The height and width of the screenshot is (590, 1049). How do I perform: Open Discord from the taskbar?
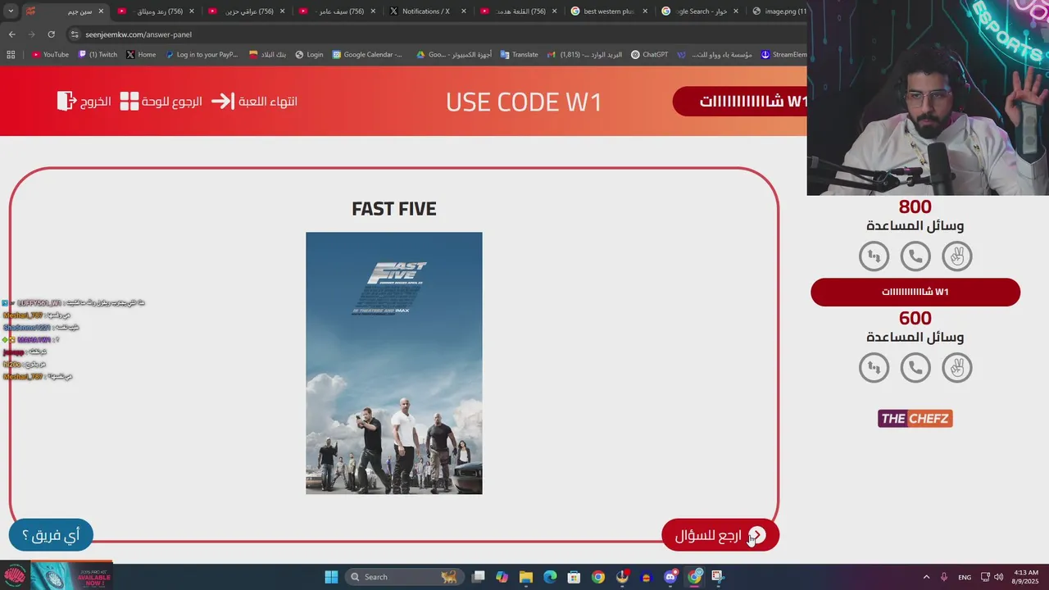click(x=670, y=577)
